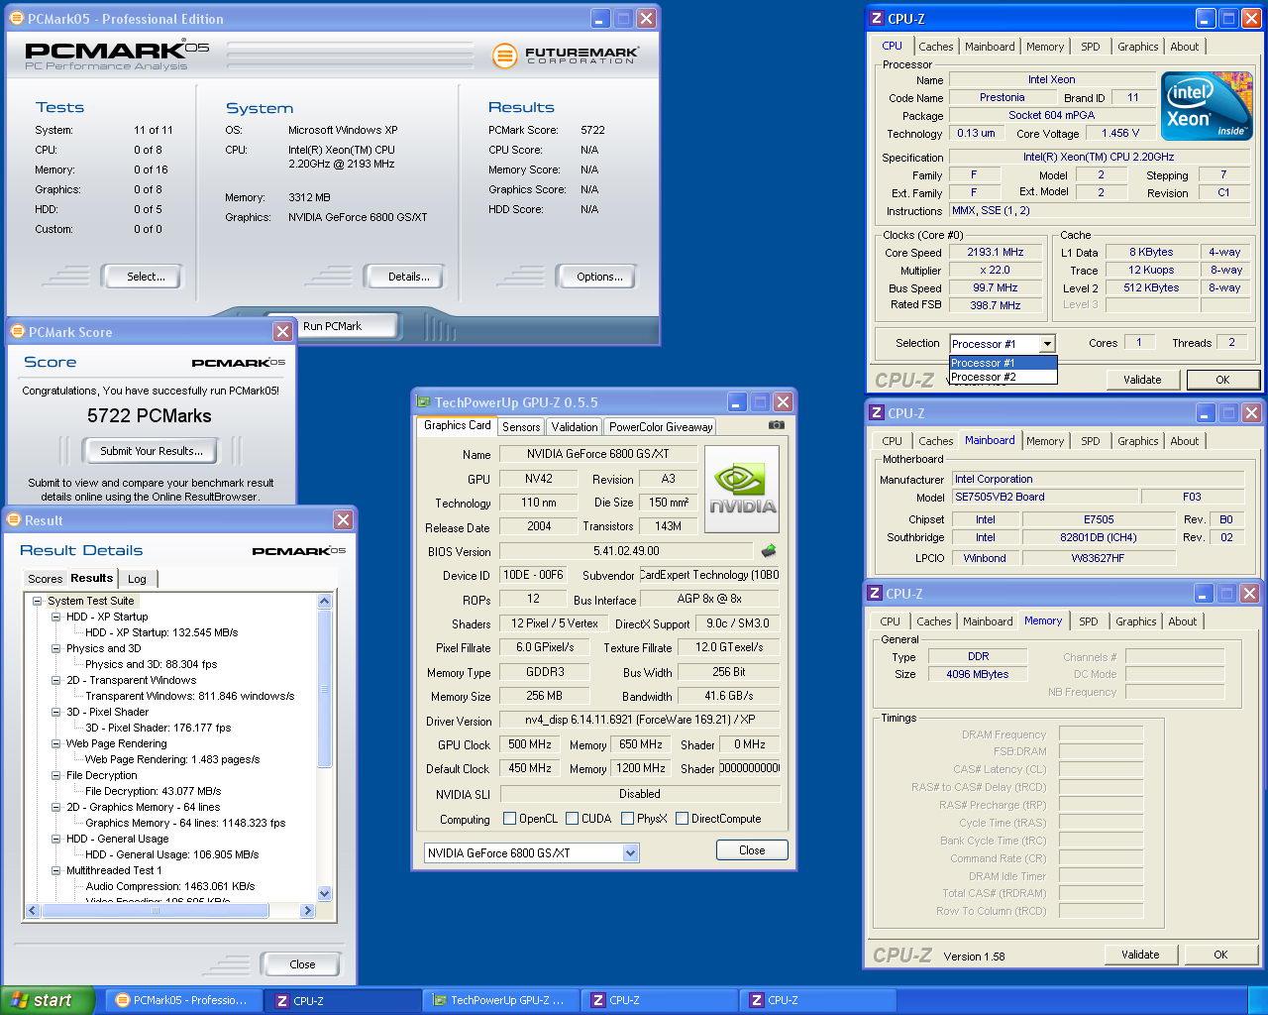This screenshot has width=1268, height=1015.
Task: Click the GPU-Z title bar icon
Action: 424,402
